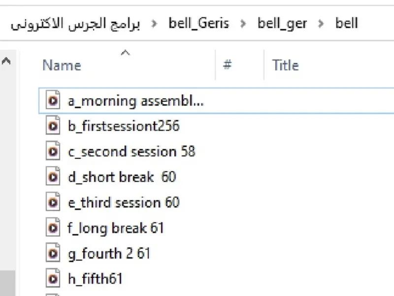The width and height of the screenshot is (394, 296).
Task: Sort files by the Name column header
Action: click(62, 65)
